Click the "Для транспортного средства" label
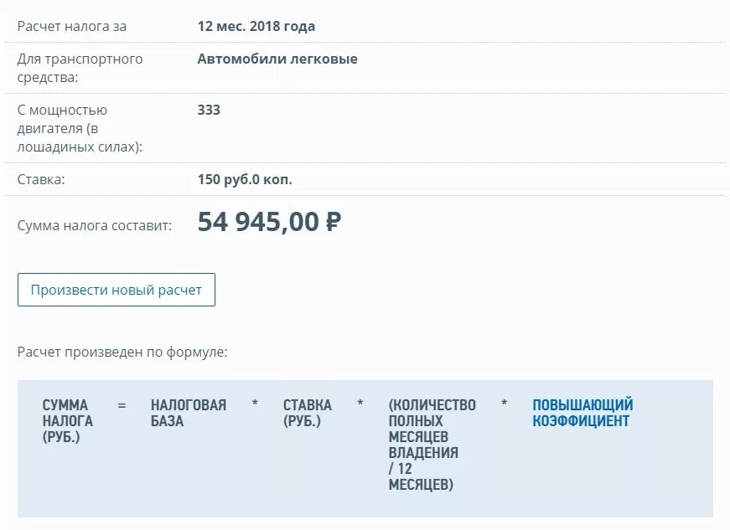Screen dimensions: 730x530 click(x=80, y=68)
